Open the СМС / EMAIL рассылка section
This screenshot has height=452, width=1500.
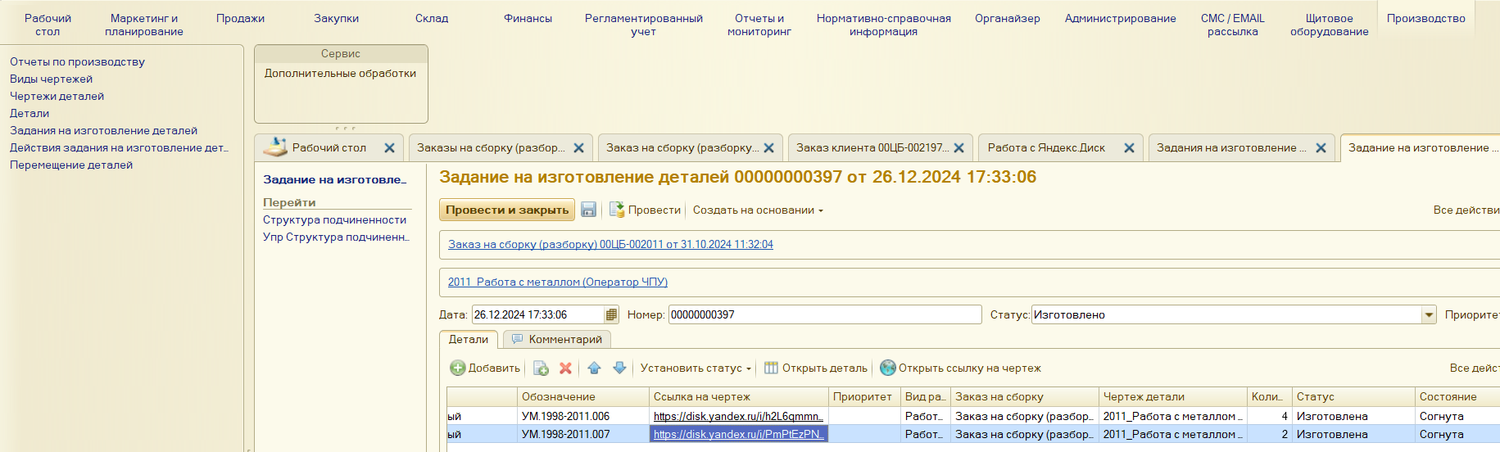pos(1232,25)
